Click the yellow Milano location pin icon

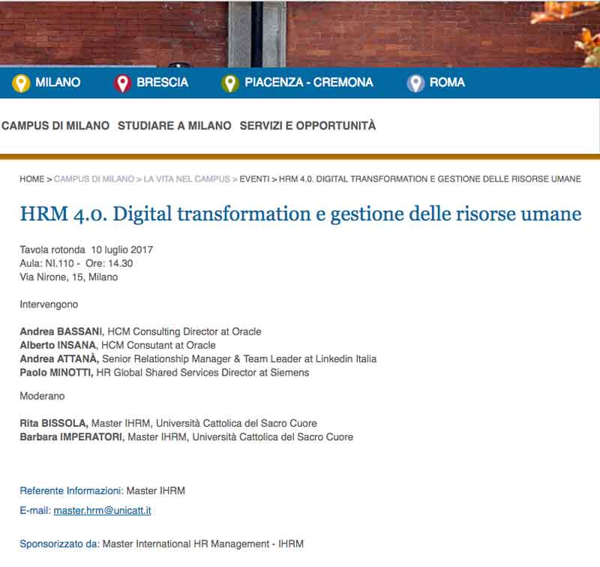[21, 83]
